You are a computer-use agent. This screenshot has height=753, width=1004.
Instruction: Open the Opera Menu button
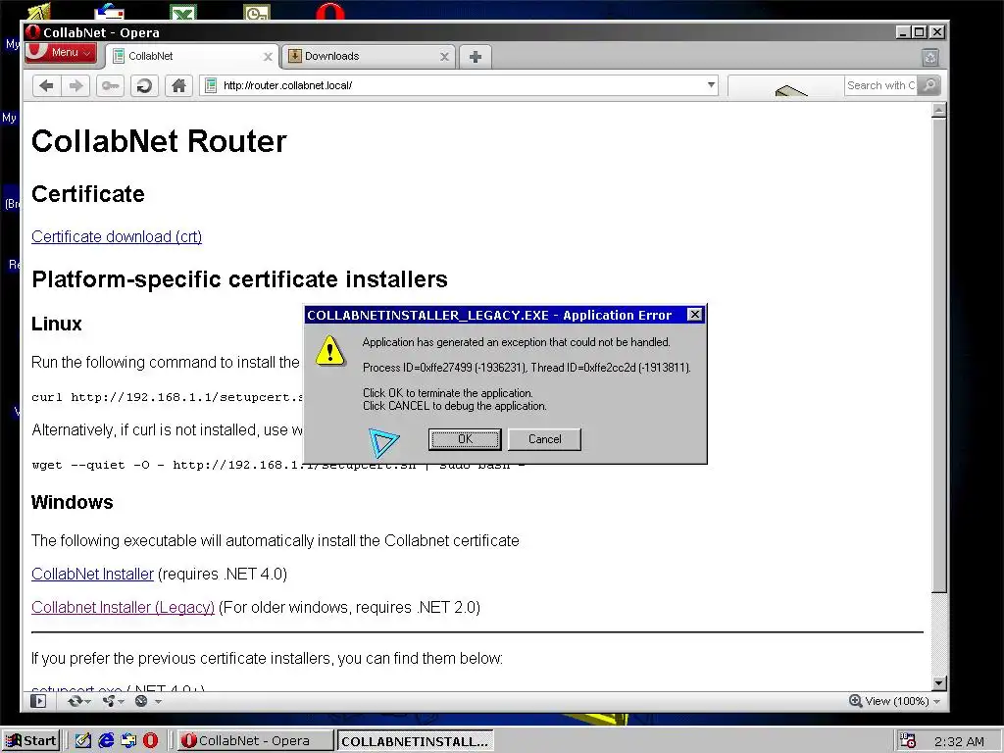tap(61, 53)
